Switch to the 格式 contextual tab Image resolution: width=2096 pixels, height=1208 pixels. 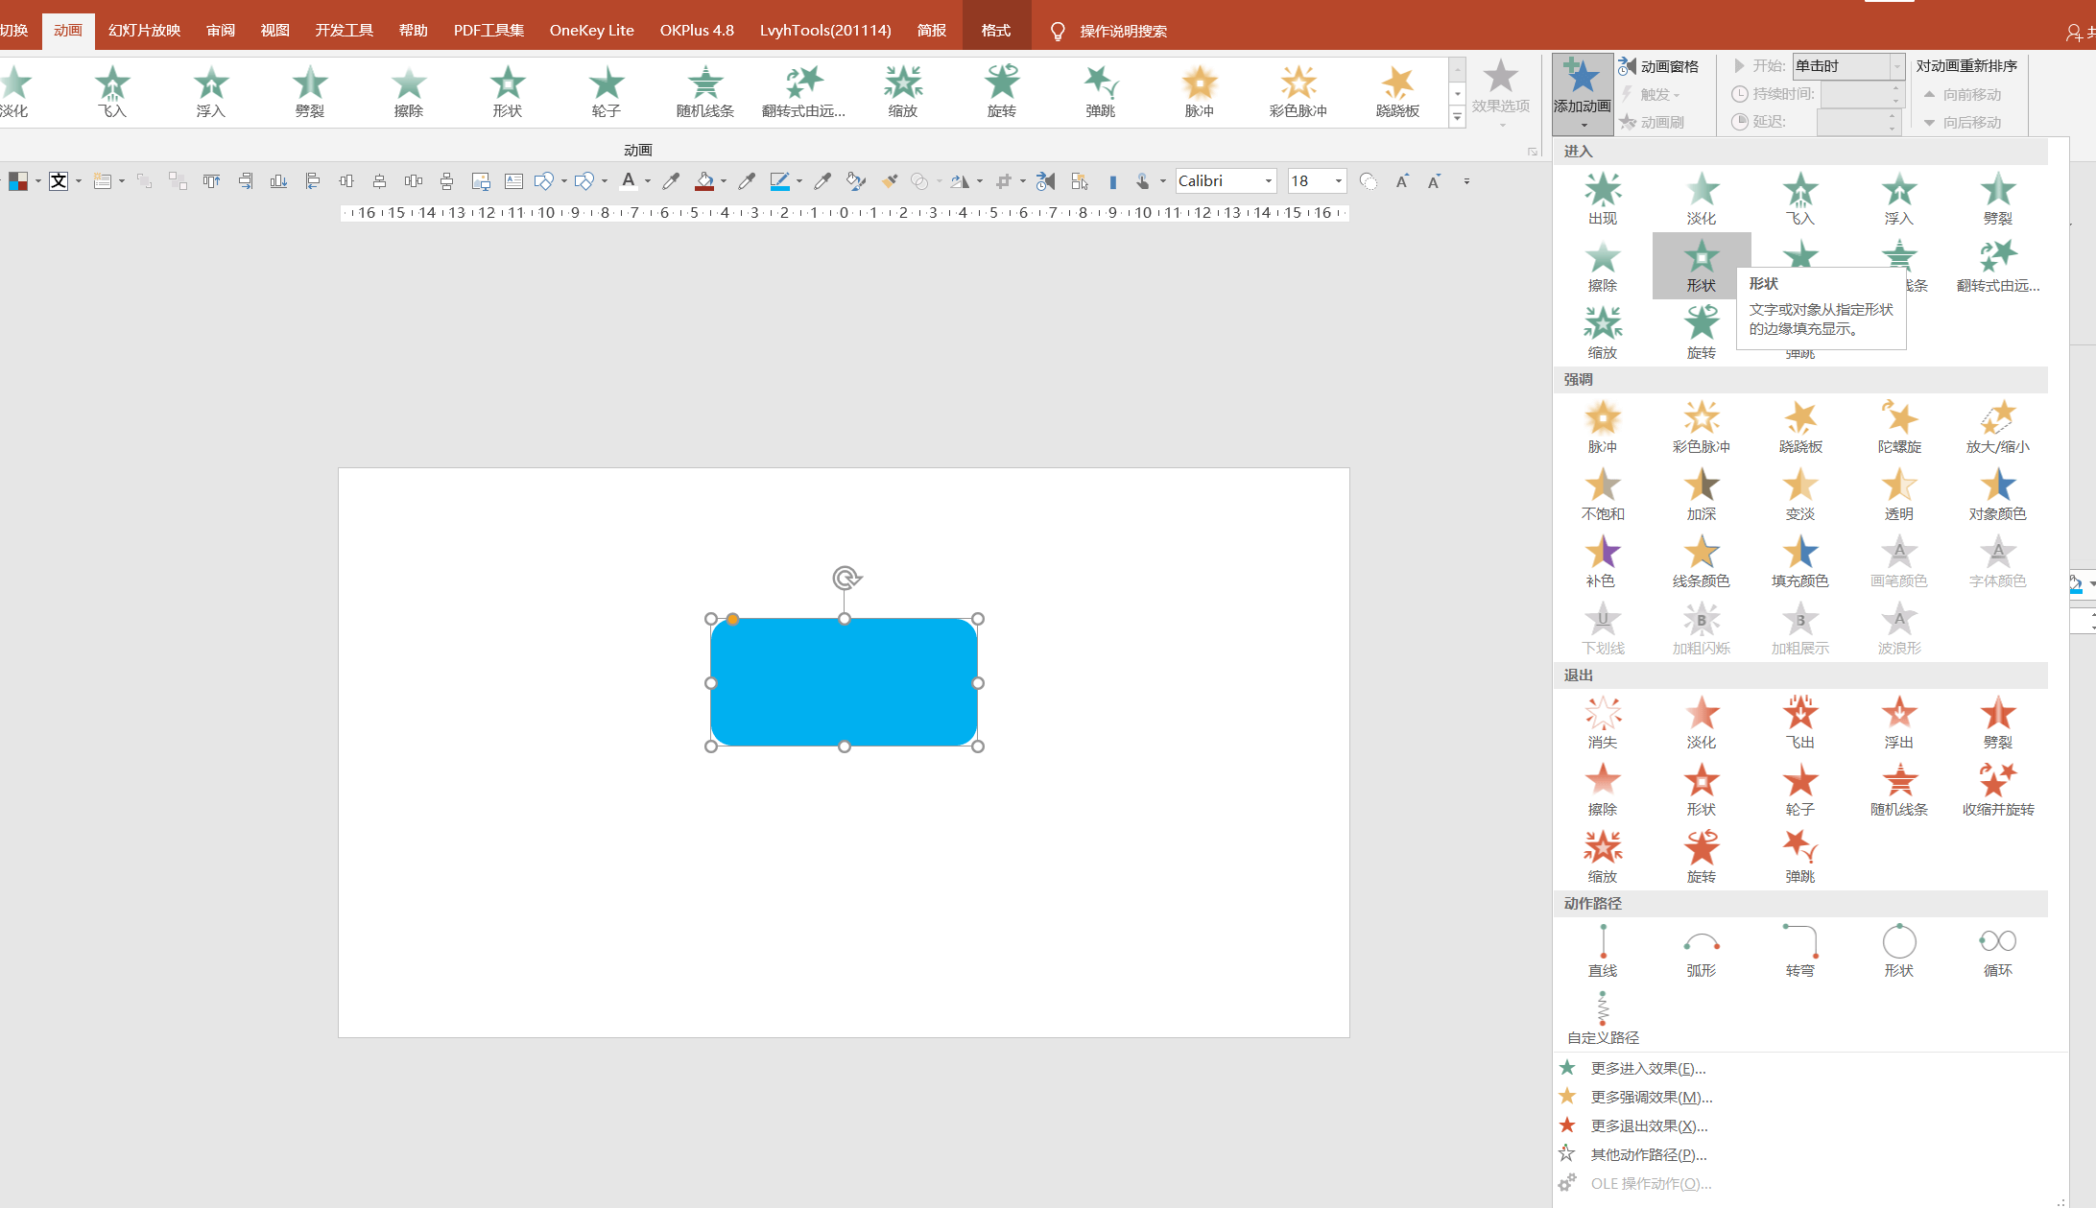996,31
